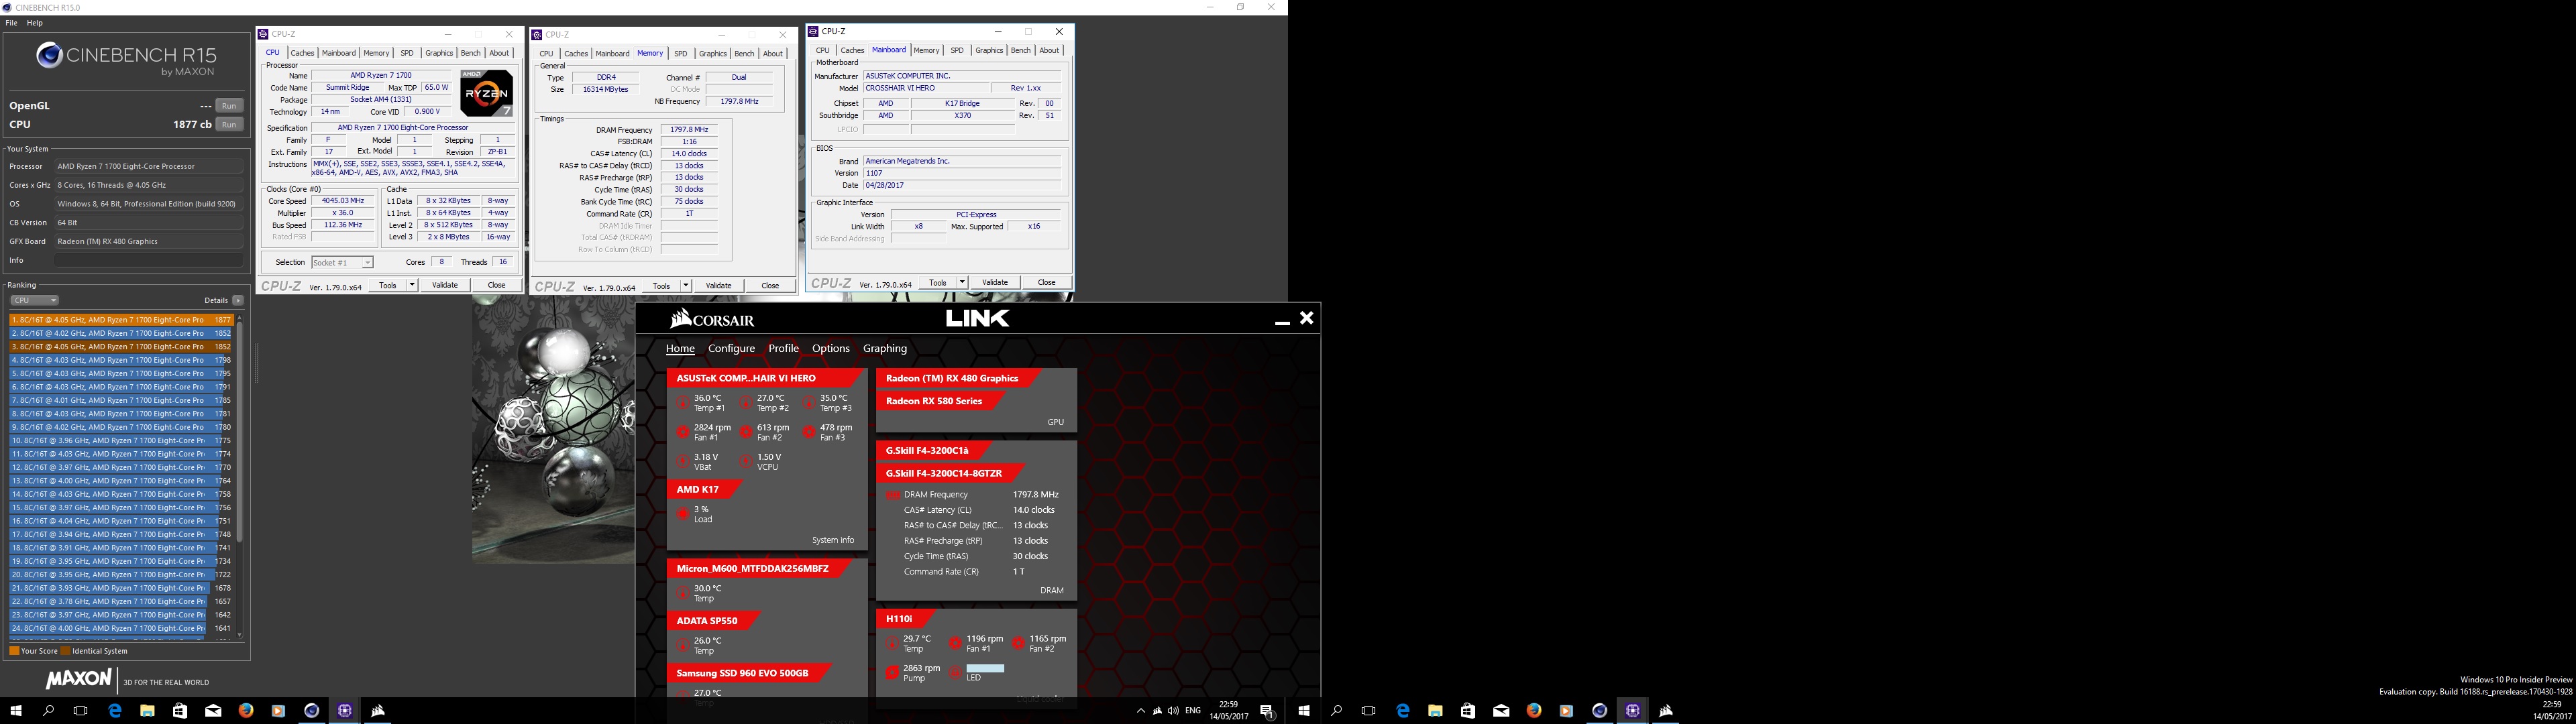Open File Explorer on the second monitor taskbar
This screenshot has width=2576, height=724.
click(1435, 711)
